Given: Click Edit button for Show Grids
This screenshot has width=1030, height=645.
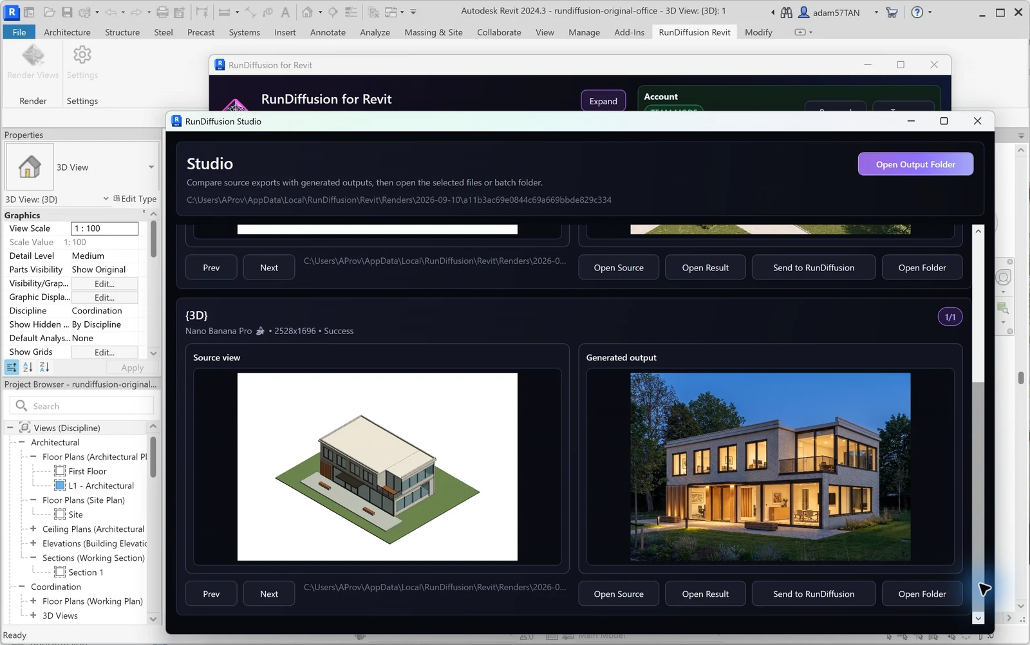Looking at the screenshot, I should click(104, 352).
